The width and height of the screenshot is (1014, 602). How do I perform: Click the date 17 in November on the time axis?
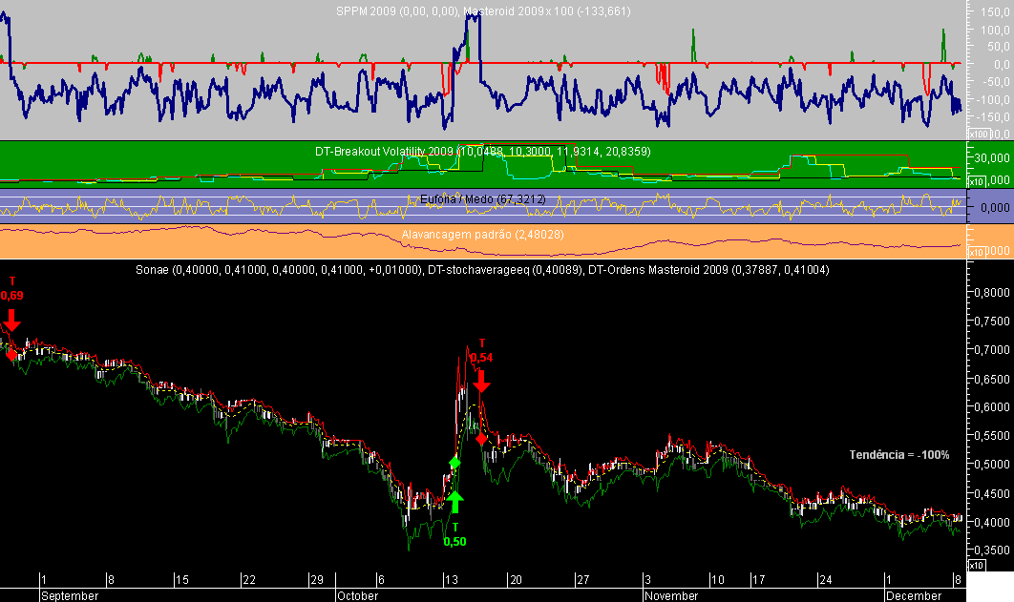pyautogui.click(x=758, y=579)
